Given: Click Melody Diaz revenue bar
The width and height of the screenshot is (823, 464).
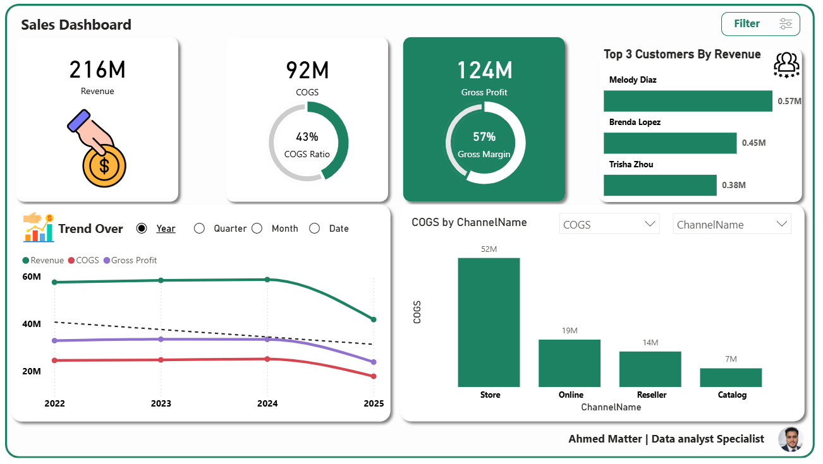Looking at the screenshot, I should pyautogui.click(x=688, y=101).
